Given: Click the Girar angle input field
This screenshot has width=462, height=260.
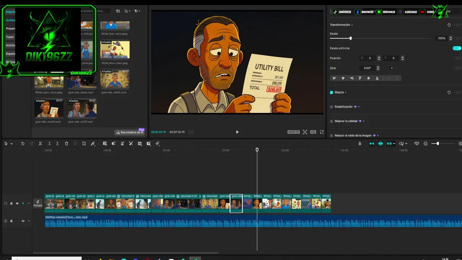Looking at the screenshot, I should point(367,68).
